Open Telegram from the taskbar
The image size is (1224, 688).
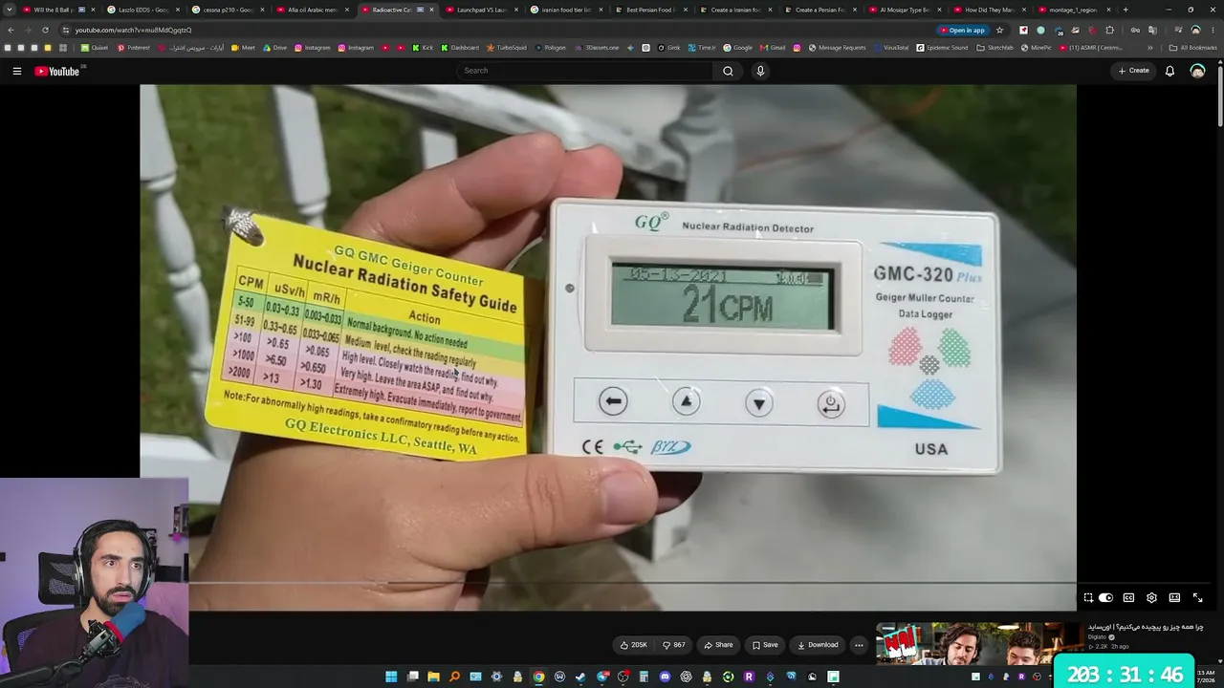tap(601, 677)
